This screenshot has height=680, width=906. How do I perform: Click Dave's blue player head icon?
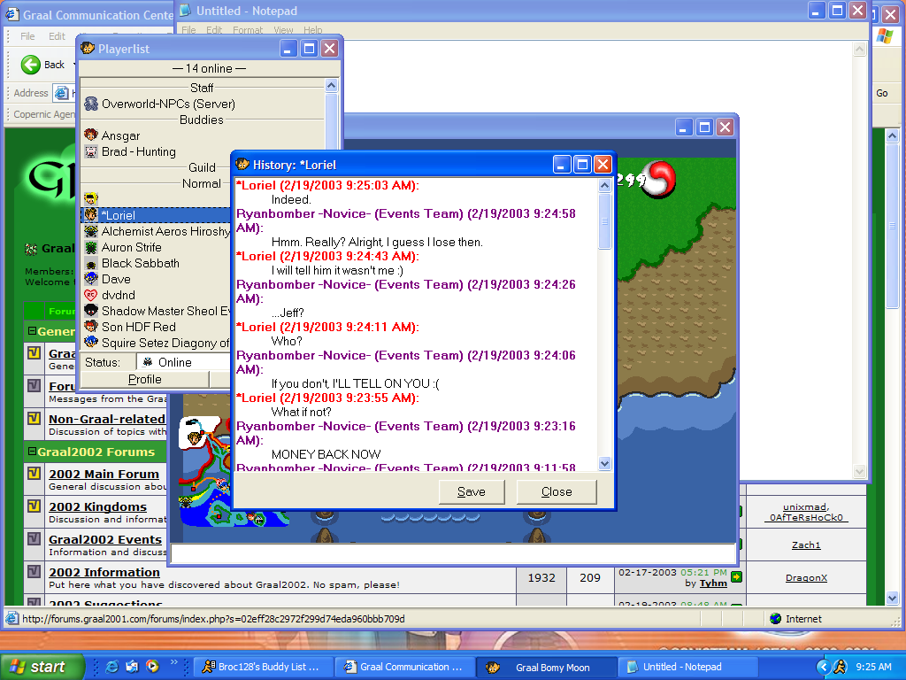coord(90,279)
